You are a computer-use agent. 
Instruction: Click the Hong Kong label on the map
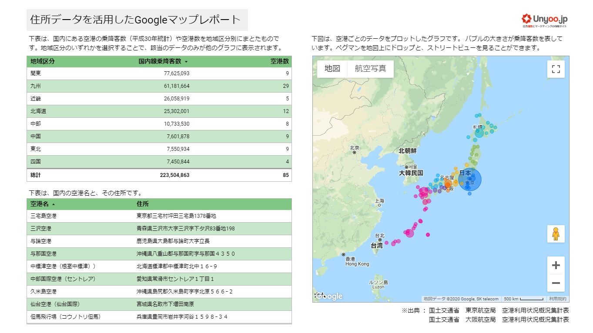point(357,264)
